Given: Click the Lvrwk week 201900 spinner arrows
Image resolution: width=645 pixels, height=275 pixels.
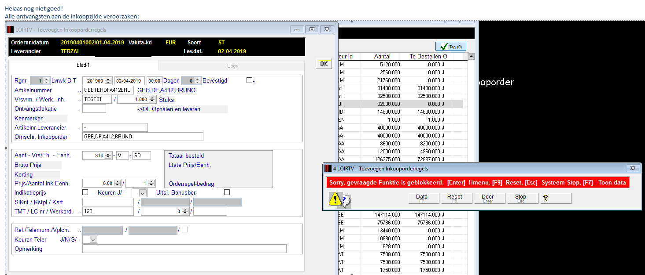Looking at the screenshot, I should (108, 81).
